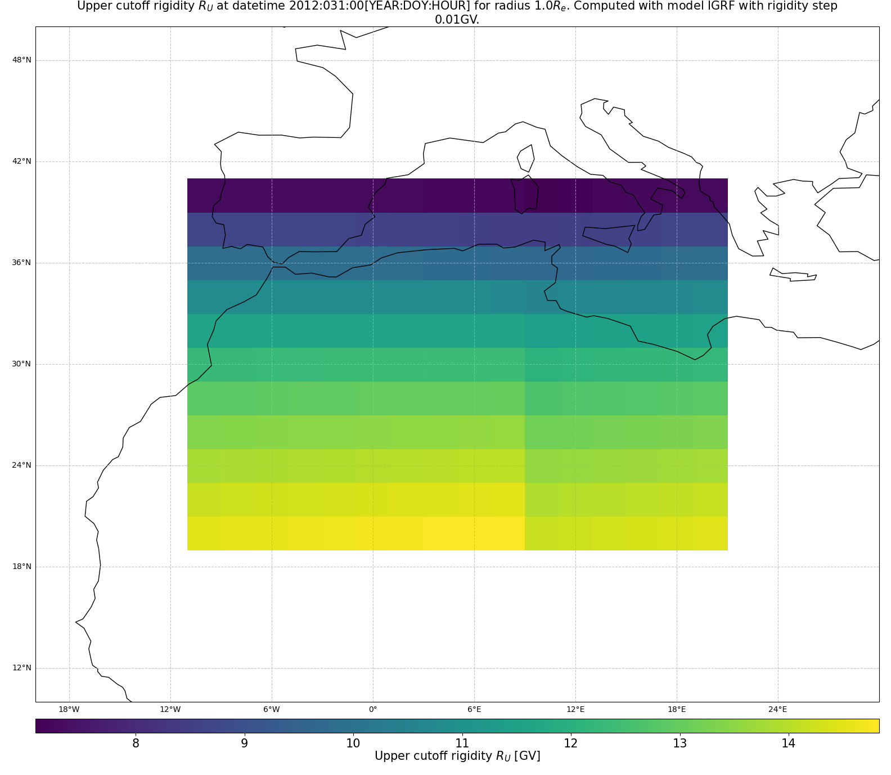Click the 6°E longitude label
This screenshot has width=891, height=775.
(474, 710)
